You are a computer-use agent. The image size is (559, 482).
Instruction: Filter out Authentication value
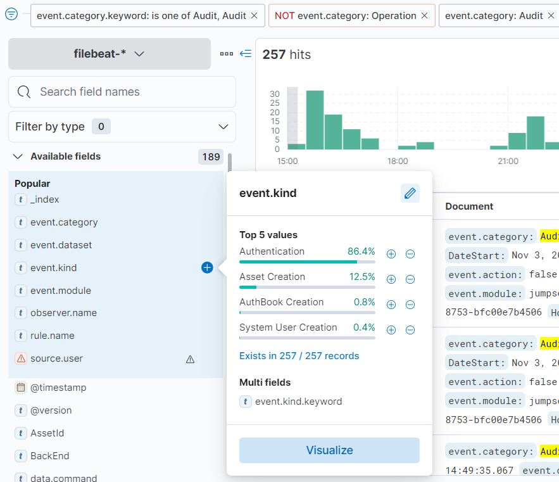tap(410, 254)
